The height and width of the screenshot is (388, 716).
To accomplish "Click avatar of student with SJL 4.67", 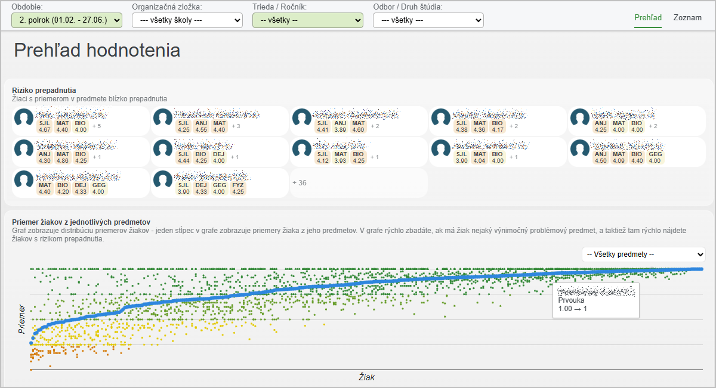I will tap(24, 118).
